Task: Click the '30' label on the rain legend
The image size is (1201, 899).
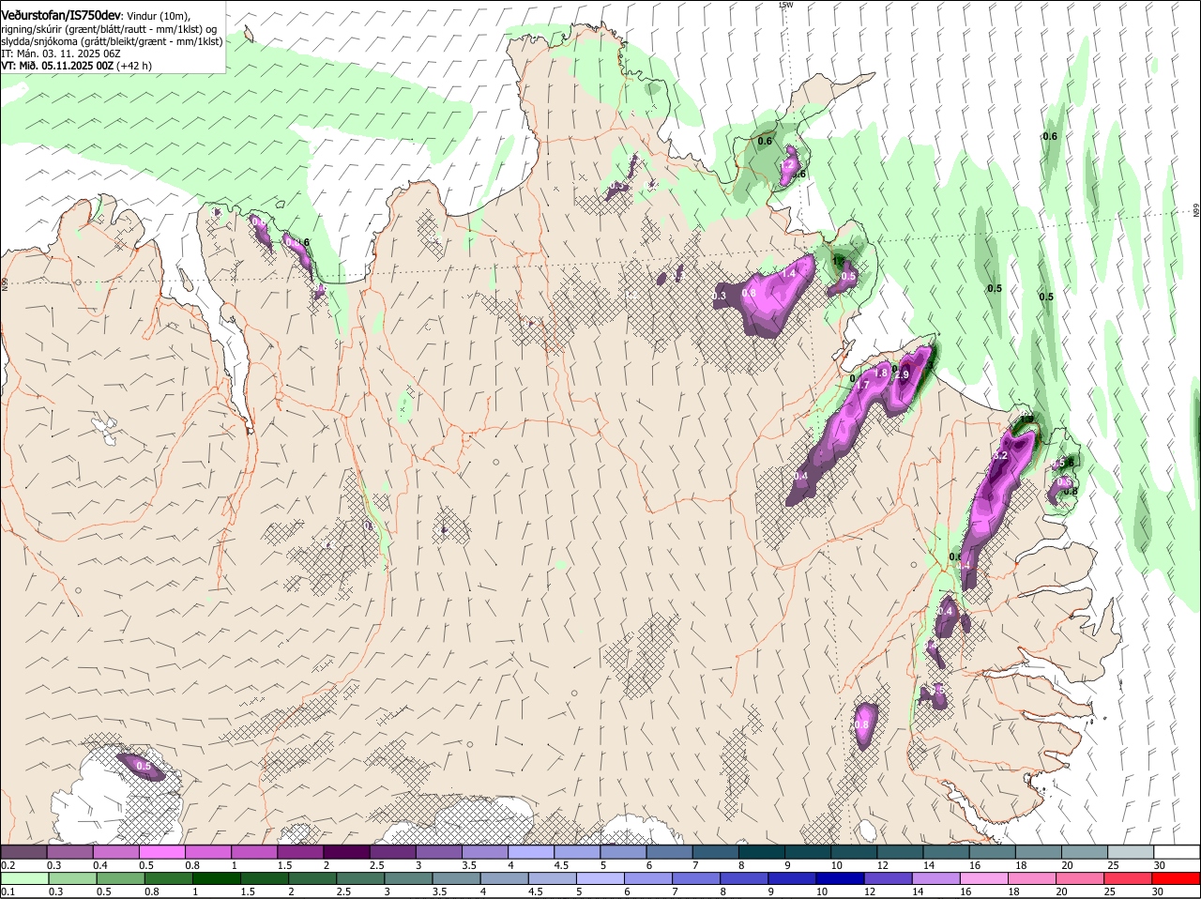Action: tap(1158, 891)
